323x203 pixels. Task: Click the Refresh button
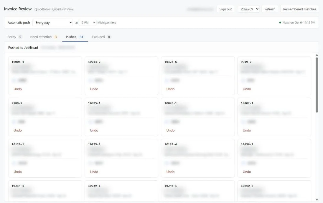(270, 9)
